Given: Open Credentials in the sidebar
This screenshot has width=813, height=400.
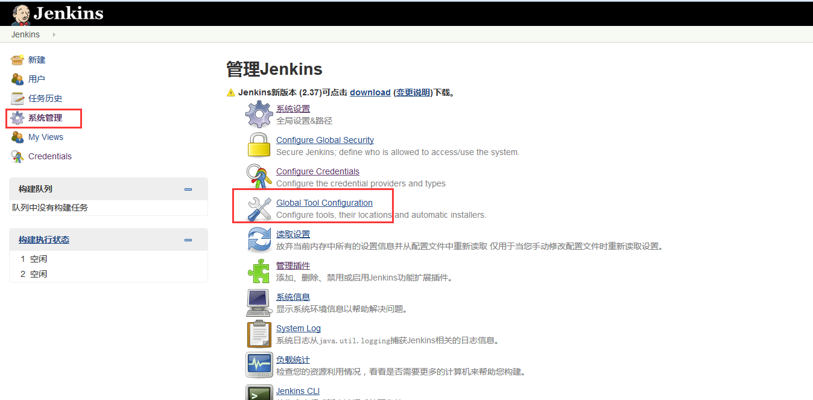Looking at the screenshot, I should [50, 156].
